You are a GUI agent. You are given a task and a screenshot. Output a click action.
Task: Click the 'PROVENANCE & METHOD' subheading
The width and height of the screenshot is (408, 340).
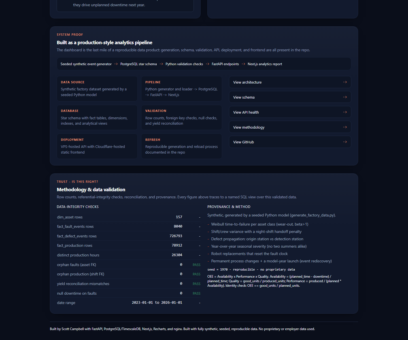(229, 207)
